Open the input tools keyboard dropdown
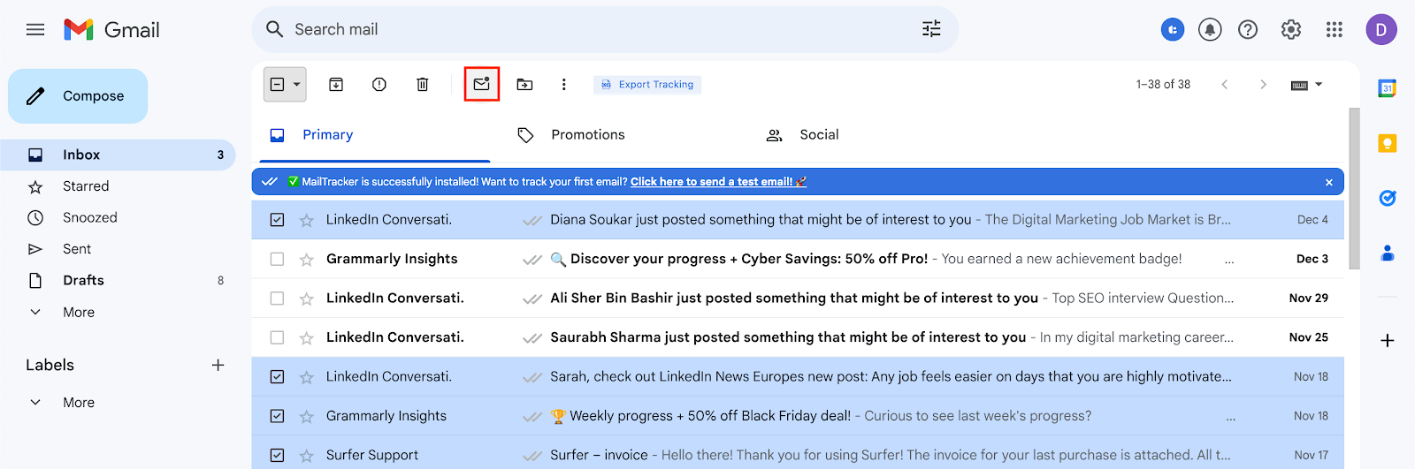The height and width of the screenshot is (469, 1415). point(1319,85)
